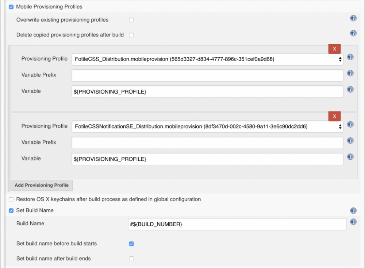Click the Build Name input field
This screenshot has height=268, width=365.
point(237,224)
